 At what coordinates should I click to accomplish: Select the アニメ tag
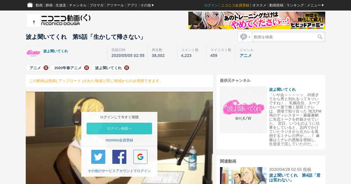pyautogui.click(x=35, y=68)
